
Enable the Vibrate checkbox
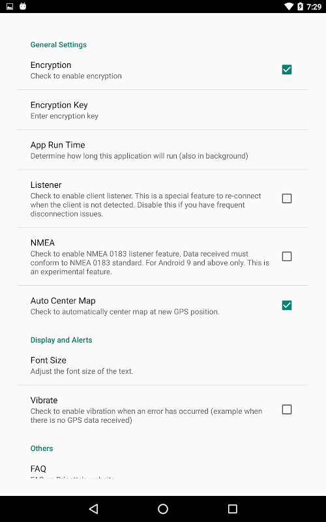tap(286, 410)
